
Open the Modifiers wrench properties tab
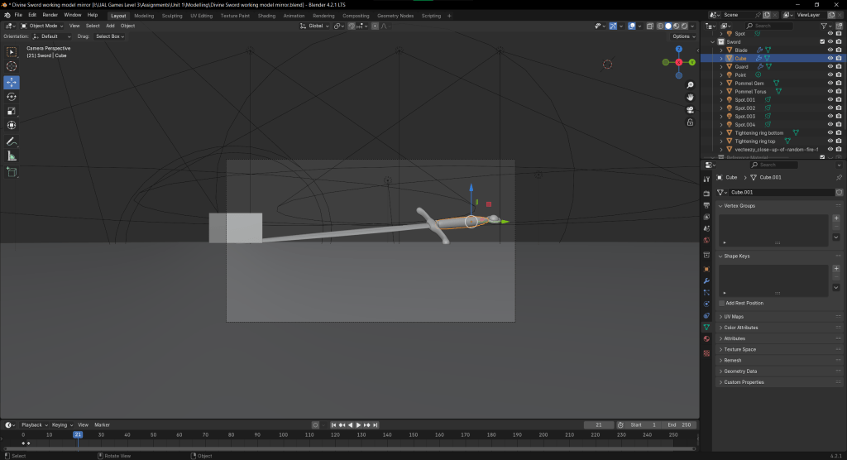(706, 280)
